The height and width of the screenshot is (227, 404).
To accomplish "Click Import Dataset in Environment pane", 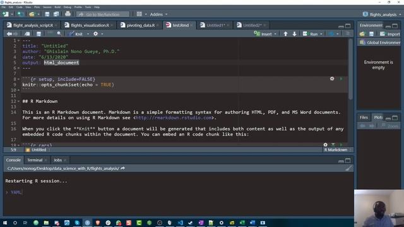I will pos(390,34).
